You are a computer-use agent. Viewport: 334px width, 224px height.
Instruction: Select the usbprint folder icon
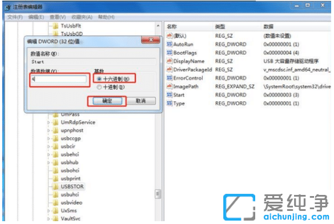pos(55,179)
